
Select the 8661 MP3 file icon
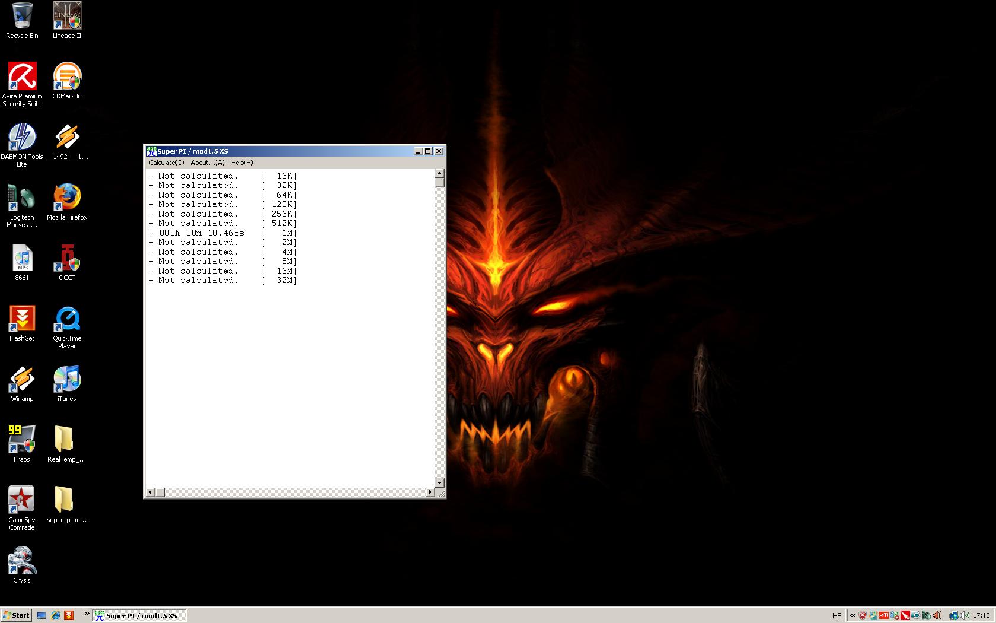coord(22,263)
